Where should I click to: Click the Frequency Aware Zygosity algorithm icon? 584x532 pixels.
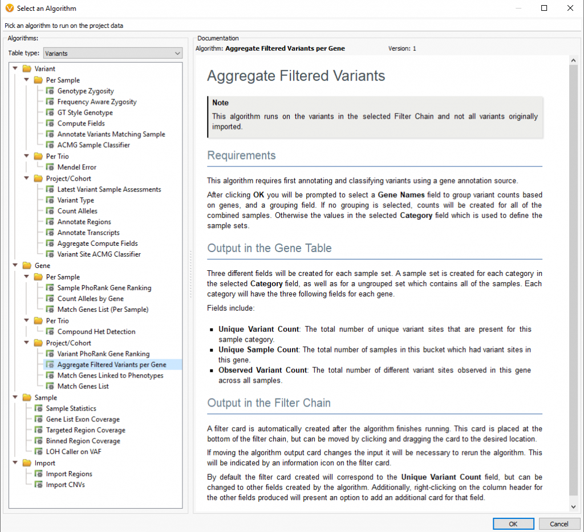coord(50,101)
